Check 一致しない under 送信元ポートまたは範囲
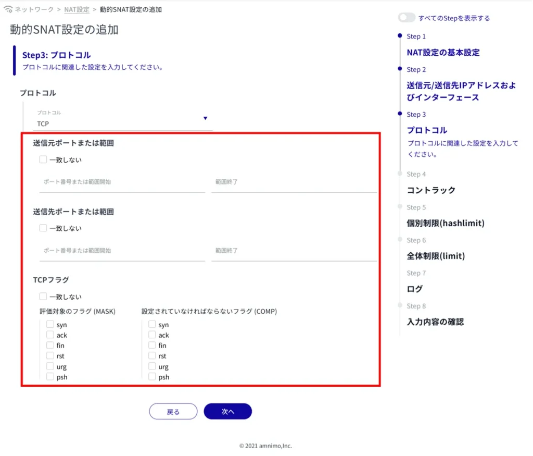 43,160
